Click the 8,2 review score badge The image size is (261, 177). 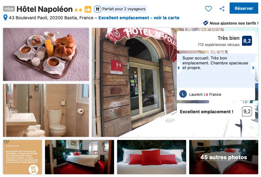click(x=247, y=41)
